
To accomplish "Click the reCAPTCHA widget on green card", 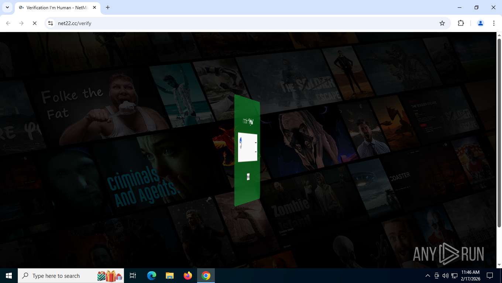I will (x=248, y=147).
